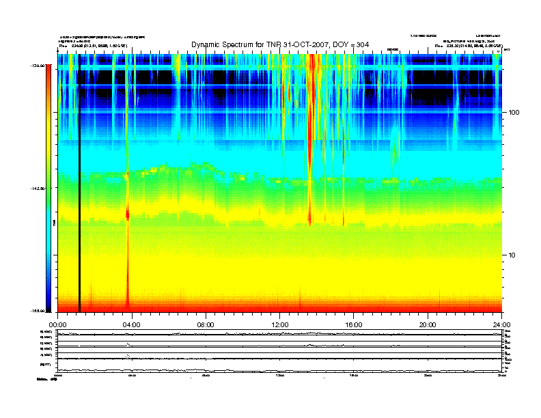Click the 00:00 time axis label
Screen dimensions: 541x418
point(57,325)
